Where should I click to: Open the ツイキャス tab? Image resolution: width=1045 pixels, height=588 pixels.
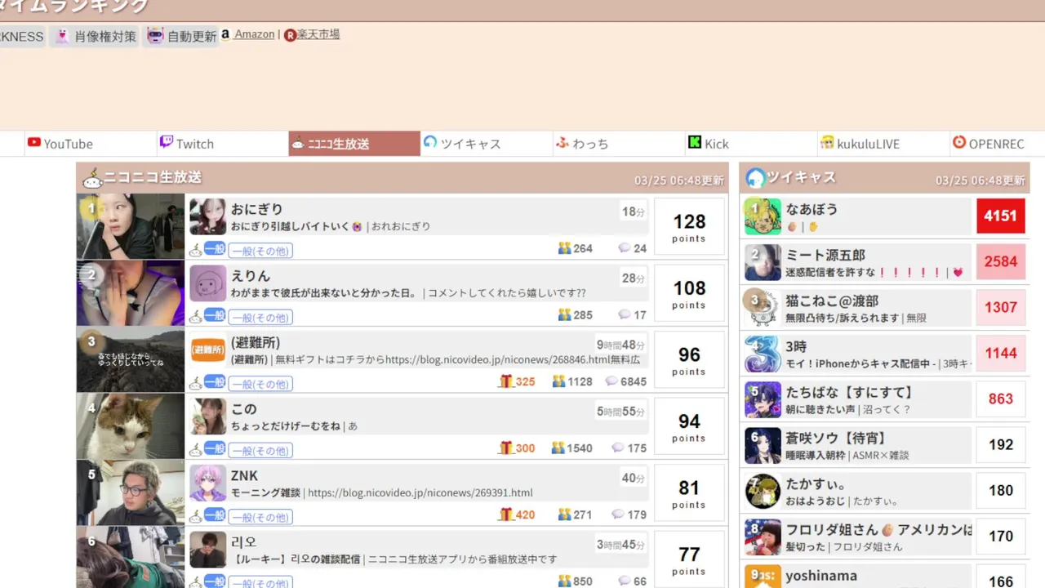coord(487,144)
